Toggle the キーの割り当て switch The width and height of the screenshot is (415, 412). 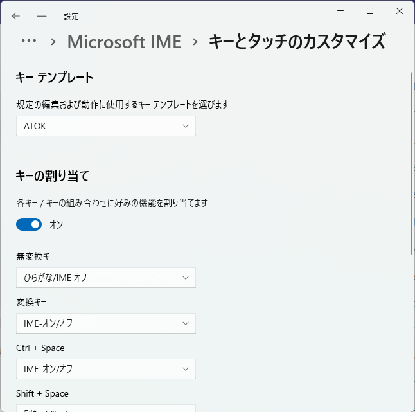[x=29, y=224]
